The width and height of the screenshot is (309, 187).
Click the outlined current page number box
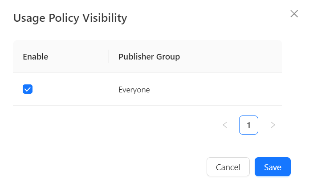(x=248, y=125)
